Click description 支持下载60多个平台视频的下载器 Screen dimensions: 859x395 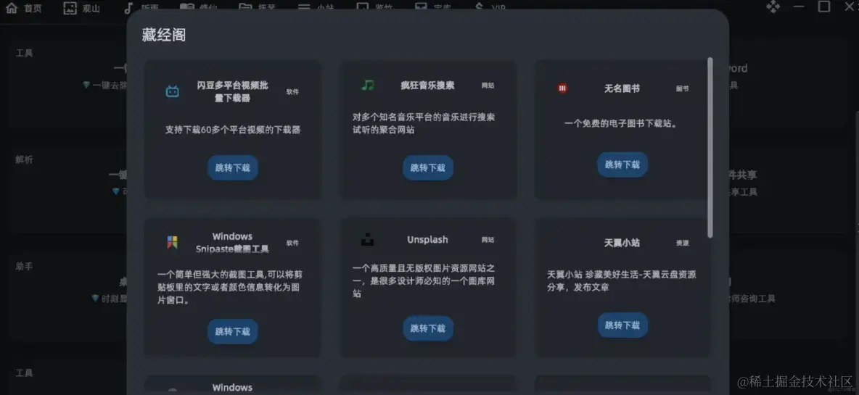point(233,130)
